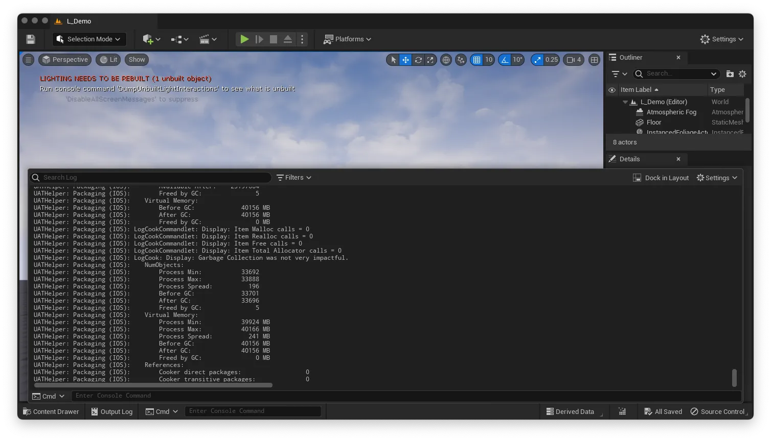Viewport: 771px width, 441px height.
Task: Toggle rotation snapping at 10 degrees
Action: click(505, 60)
